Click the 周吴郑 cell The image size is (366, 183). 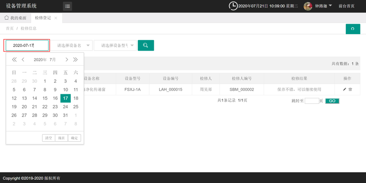click(x=205, y=89)
